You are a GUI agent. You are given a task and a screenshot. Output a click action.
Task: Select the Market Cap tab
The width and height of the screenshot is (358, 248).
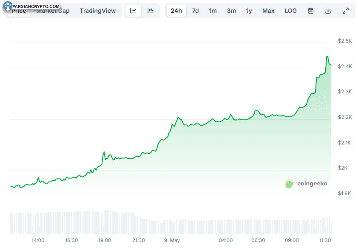click(53, 11)
